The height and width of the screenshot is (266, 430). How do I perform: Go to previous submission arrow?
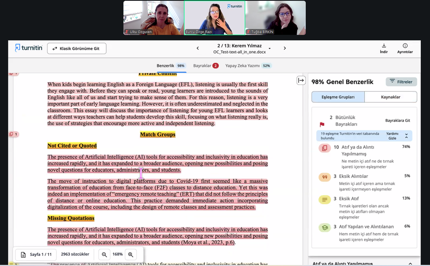click(198, 48)
